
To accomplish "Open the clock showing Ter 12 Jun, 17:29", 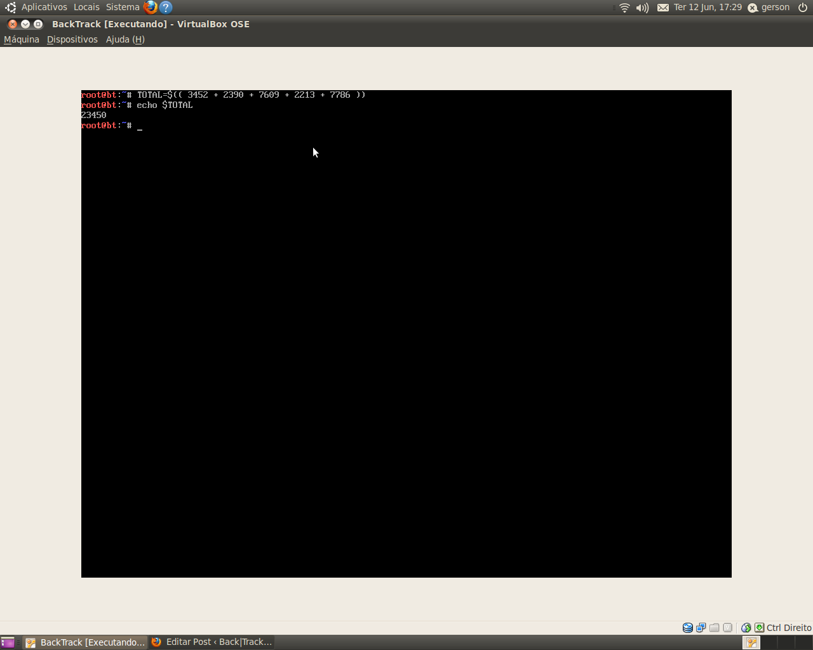I will point(708,7).
